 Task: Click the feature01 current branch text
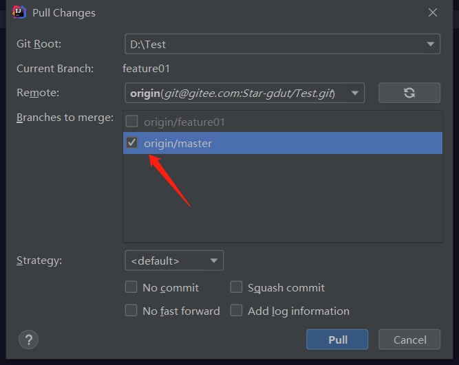pos(146,68)
